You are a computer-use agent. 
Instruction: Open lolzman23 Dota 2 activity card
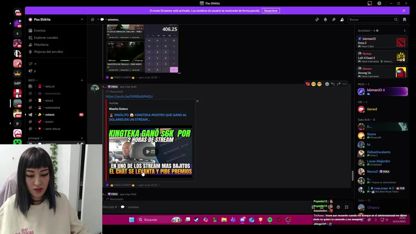tap(382, 42)
